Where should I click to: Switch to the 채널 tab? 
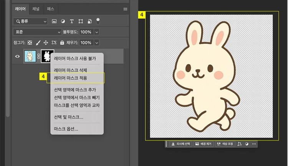36,9
